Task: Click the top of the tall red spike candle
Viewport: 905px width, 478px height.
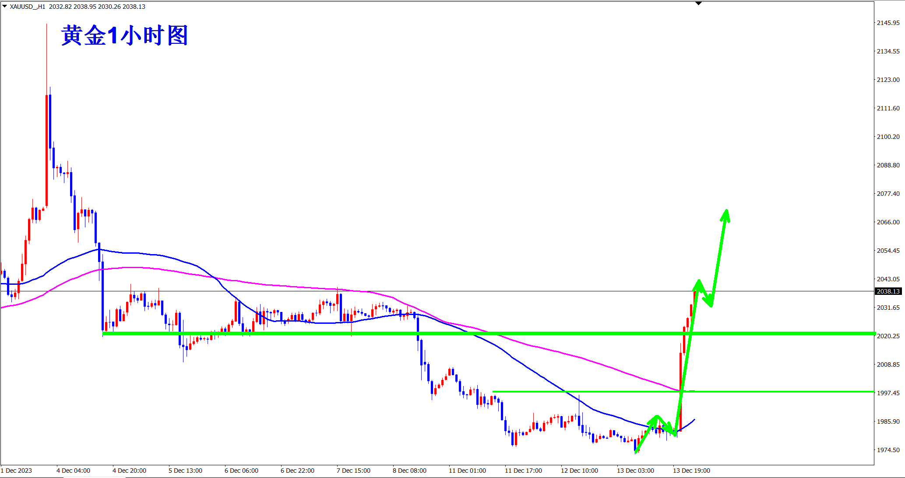Action: 47,25
